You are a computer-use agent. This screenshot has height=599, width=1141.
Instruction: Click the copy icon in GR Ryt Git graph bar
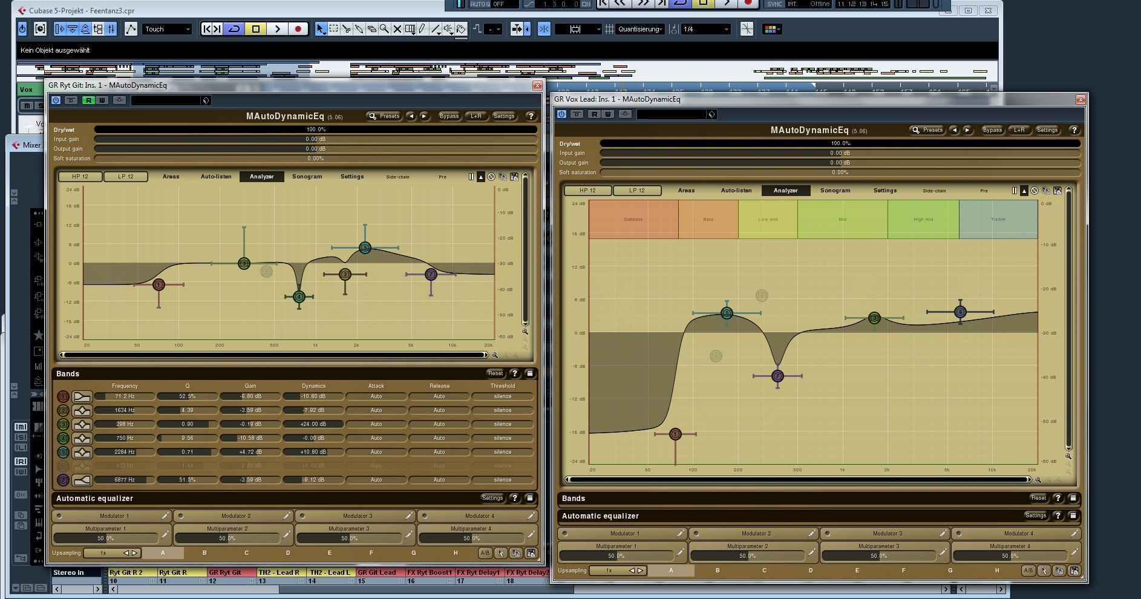tap(503, 177)
